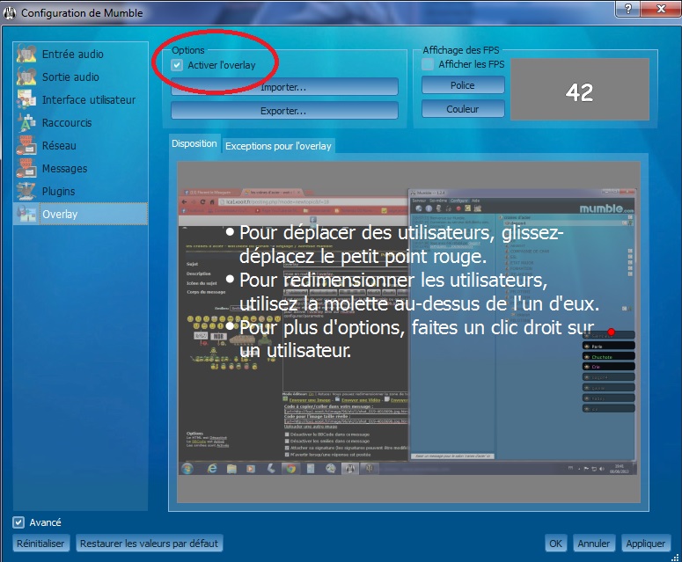This screenshot has width=682, height=562.
Task: Click the Exporter... button
Action: [x=284, y=111]
